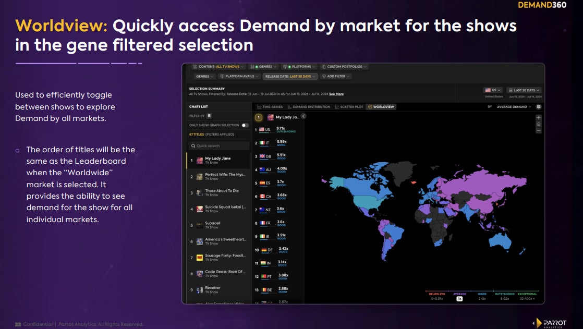This screenshot has width=583, height=329.
Task: Select Sausage Party: Foodt... row
Action: 218,257
